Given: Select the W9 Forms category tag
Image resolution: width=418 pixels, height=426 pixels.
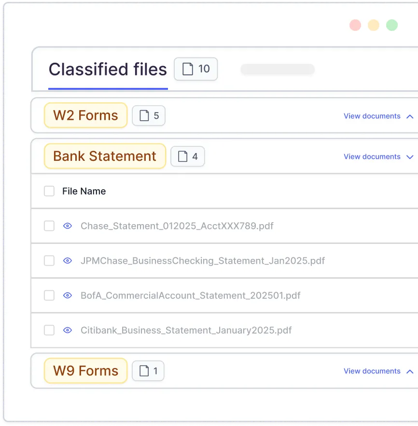Looking at the screenshot, I should (85, 370).
